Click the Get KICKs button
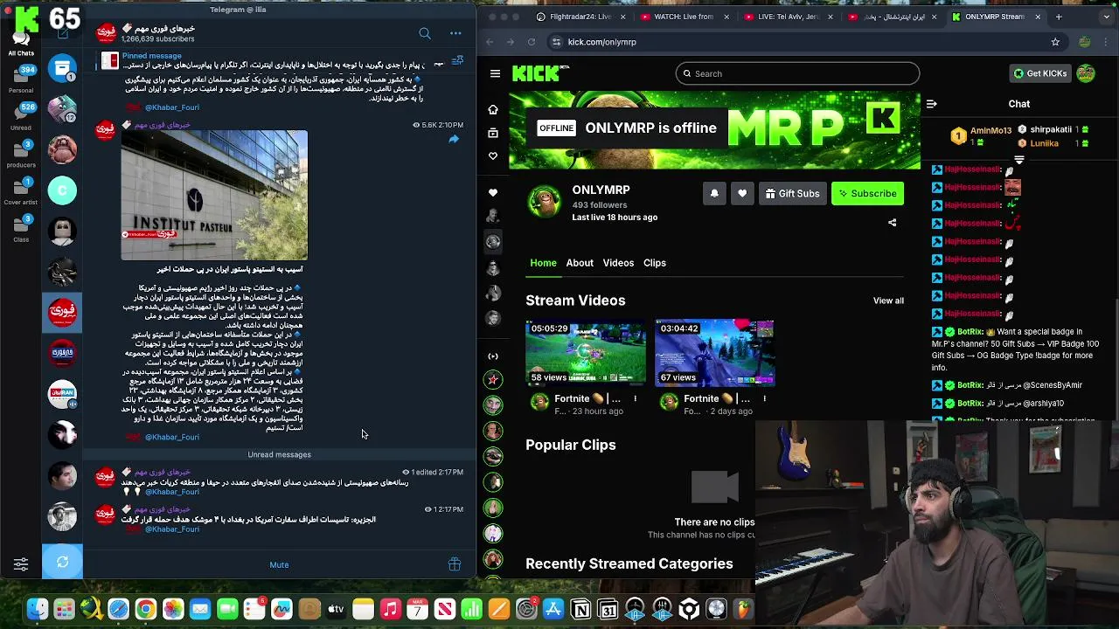The height and width of the screenshot is (629, 1119). coord(1039,73)
